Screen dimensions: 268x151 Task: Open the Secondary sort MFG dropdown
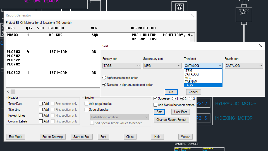162,65
